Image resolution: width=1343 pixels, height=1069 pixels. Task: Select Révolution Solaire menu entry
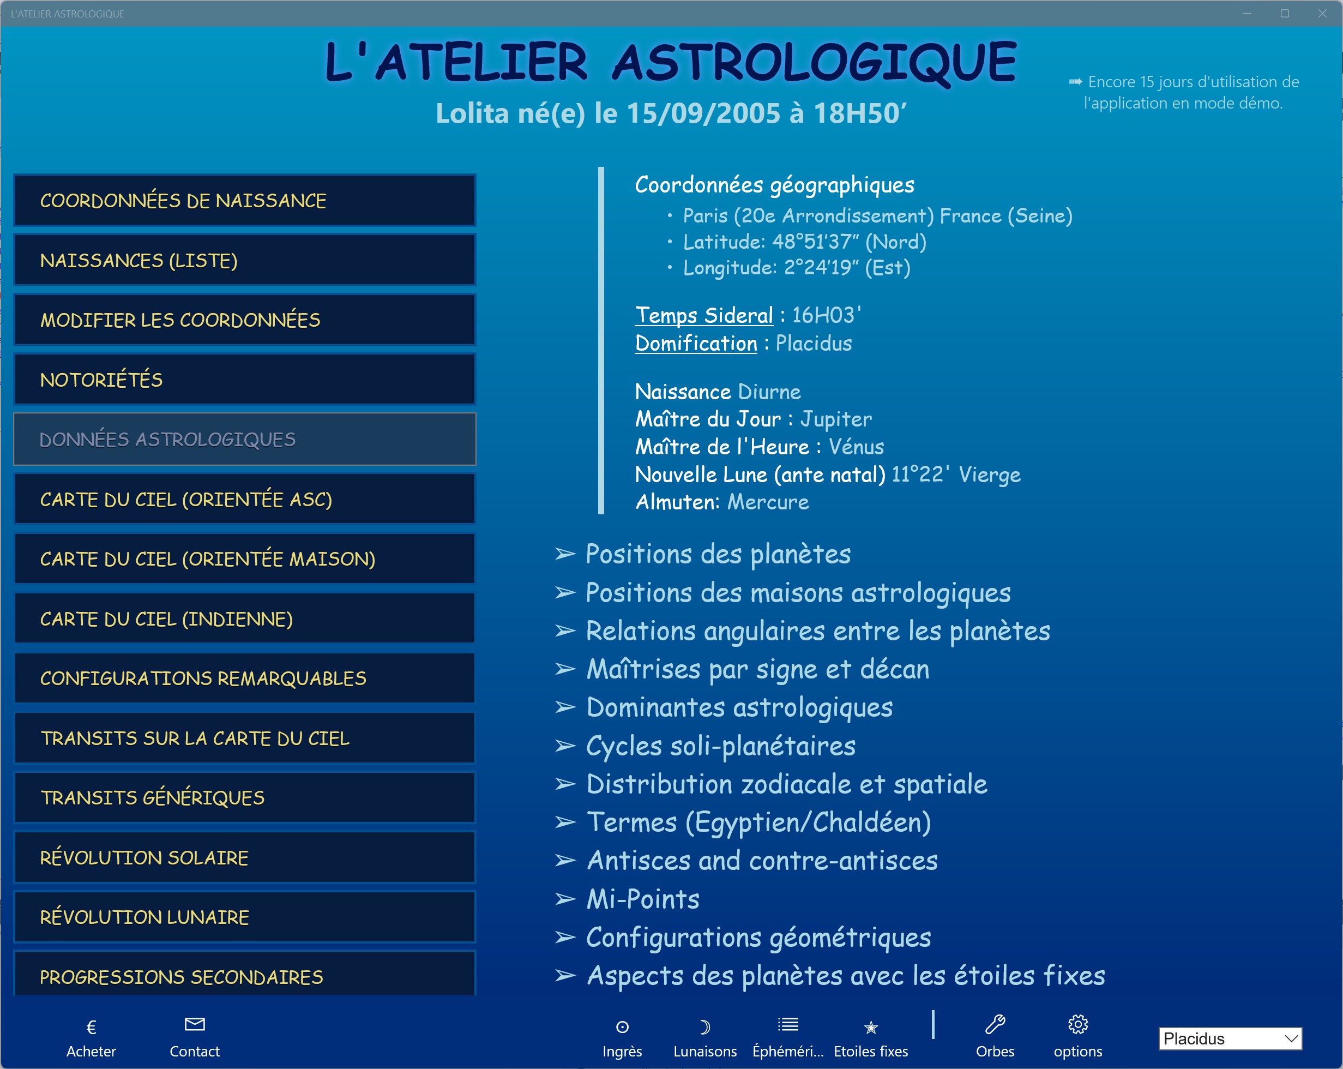pyautogui.click(x=244, y=858)
